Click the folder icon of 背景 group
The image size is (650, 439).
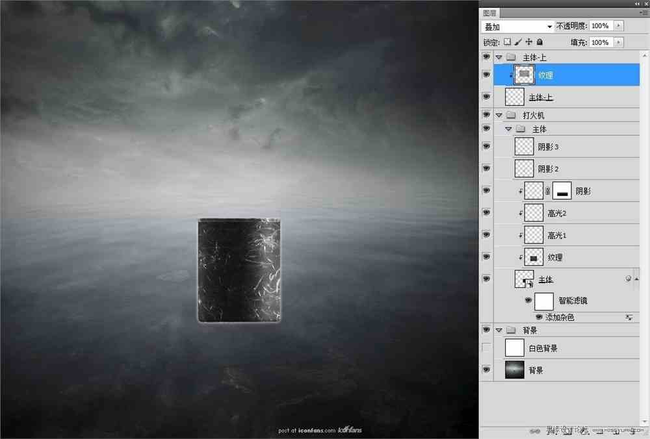coord(512,329)
